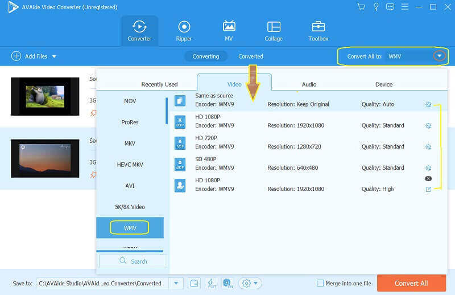Click the register key icon
Image resolution: width=455 pixels, height=295 pixels.
point(376,7)
